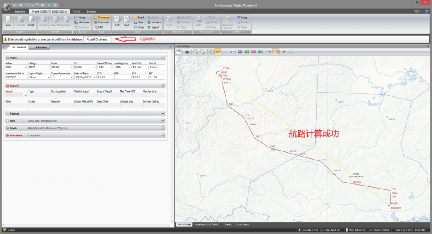Click the Help icon near Style
The width and height of the screenshot is (432, 234).
tap(426, 11)
